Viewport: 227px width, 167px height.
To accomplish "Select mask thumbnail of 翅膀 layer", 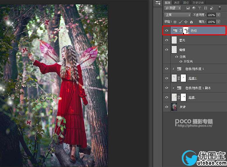I will [183, 97].
